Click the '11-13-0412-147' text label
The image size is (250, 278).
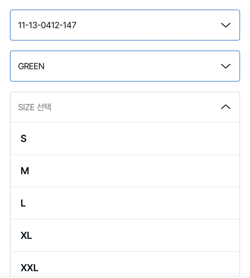coord(47,25)
